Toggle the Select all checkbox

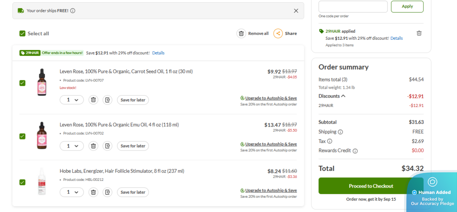[23, 33]
